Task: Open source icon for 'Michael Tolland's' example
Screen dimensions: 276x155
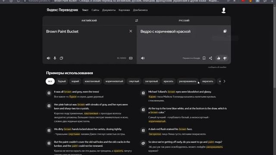Action: [143, 93]
